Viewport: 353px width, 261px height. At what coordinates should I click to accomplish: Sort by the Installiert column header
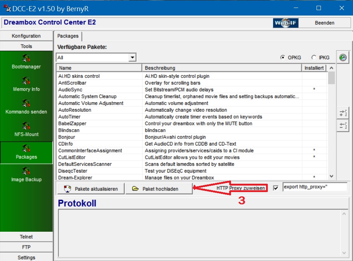314,68
